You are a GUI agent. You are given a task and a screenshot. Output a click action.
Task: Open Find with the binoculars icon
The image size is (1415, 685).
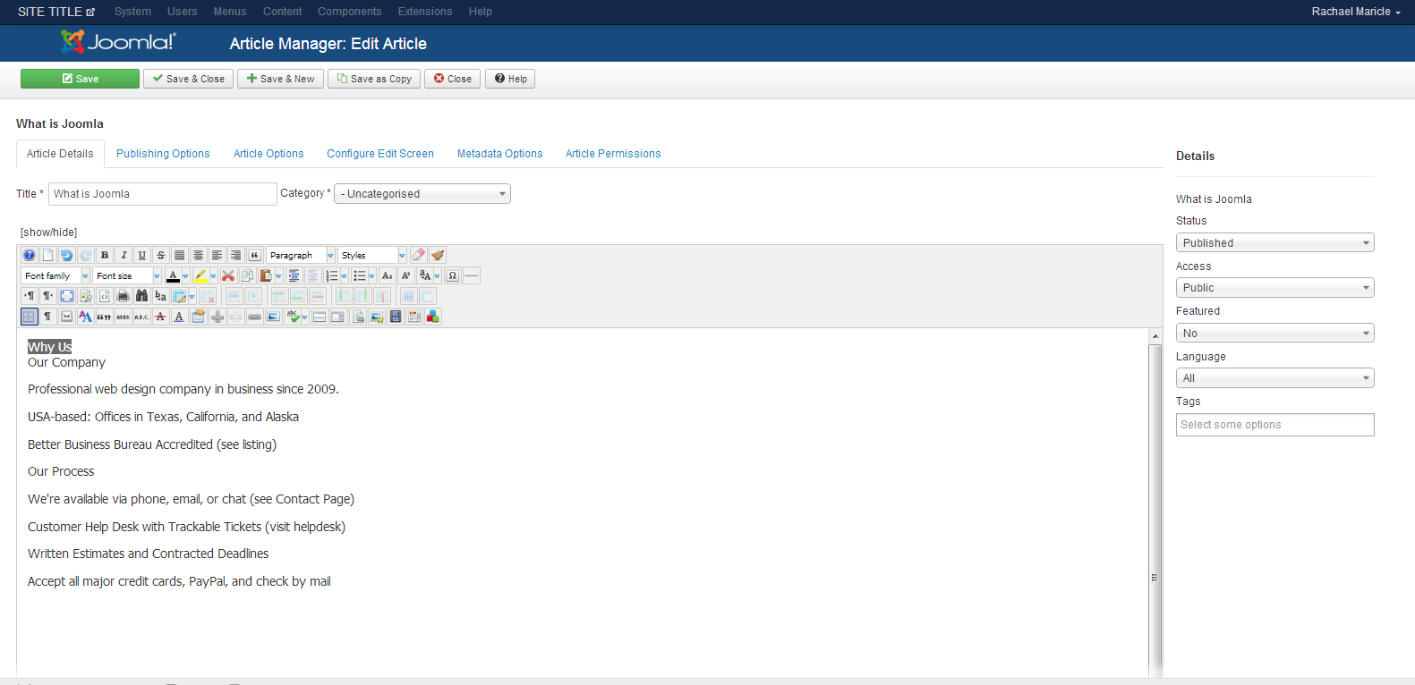click(x=142, y=296)
